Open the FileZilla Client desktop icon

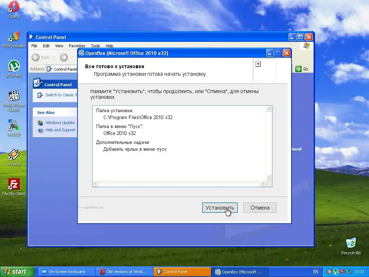[x=14, y=187]
